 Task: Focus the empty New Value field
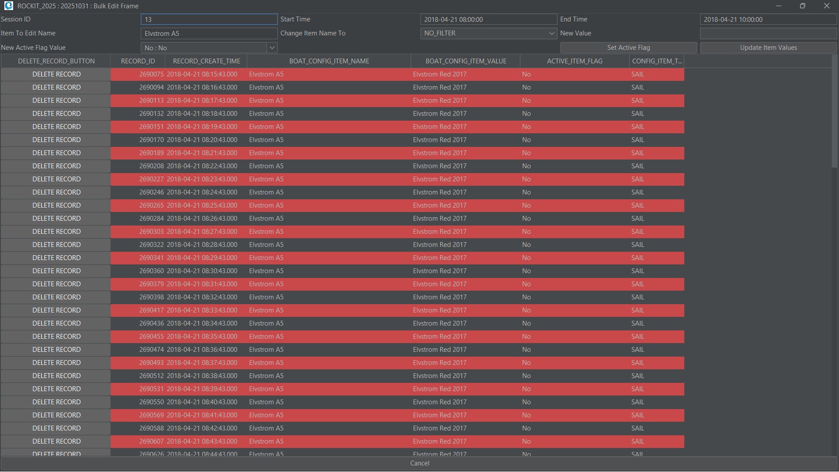[768, 33]
